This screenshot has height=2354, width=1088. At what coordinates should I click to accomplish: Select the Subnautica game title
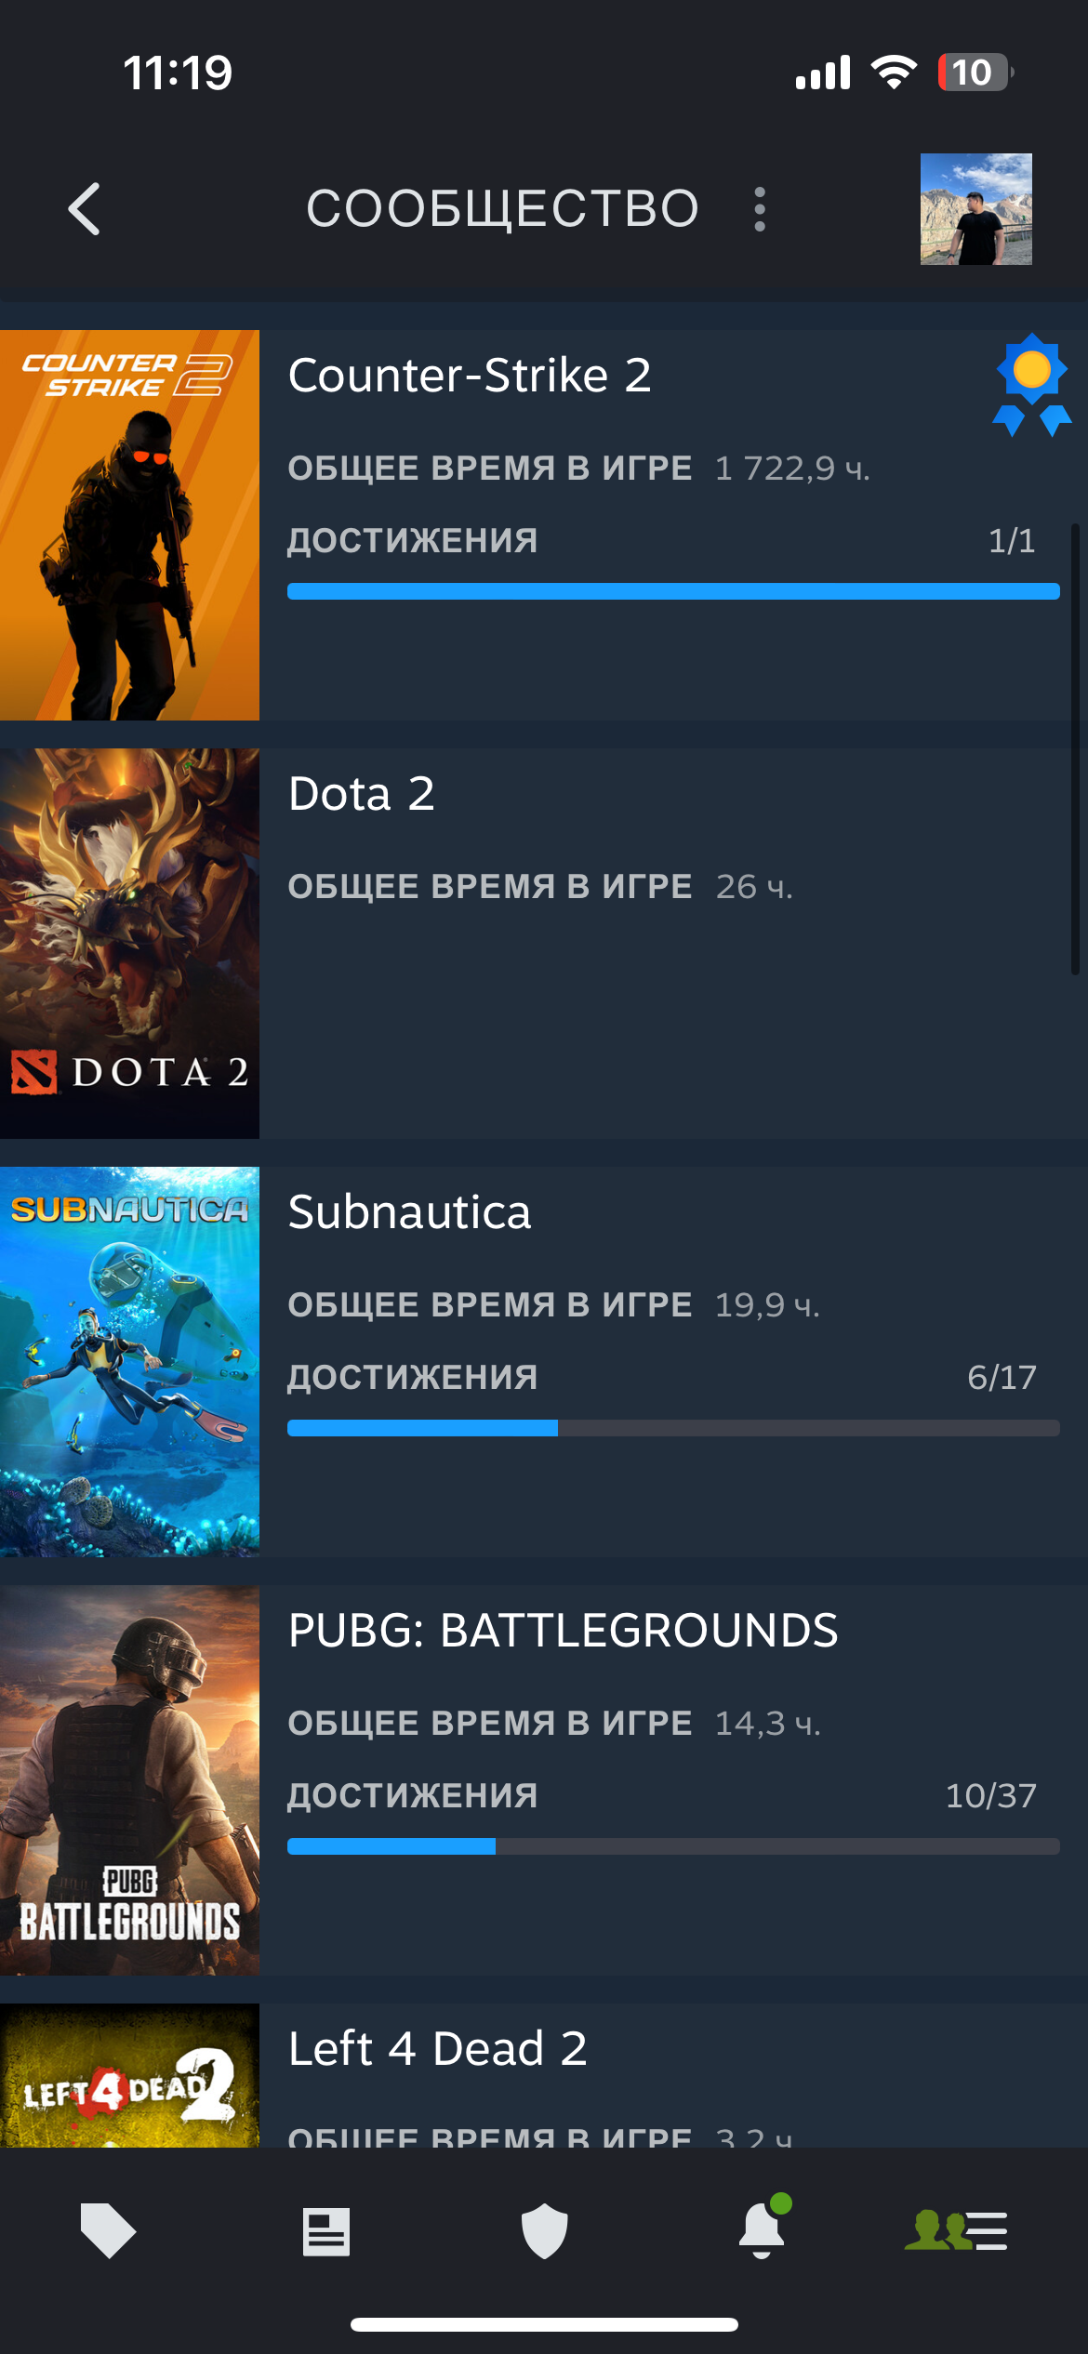(409, 1212)
